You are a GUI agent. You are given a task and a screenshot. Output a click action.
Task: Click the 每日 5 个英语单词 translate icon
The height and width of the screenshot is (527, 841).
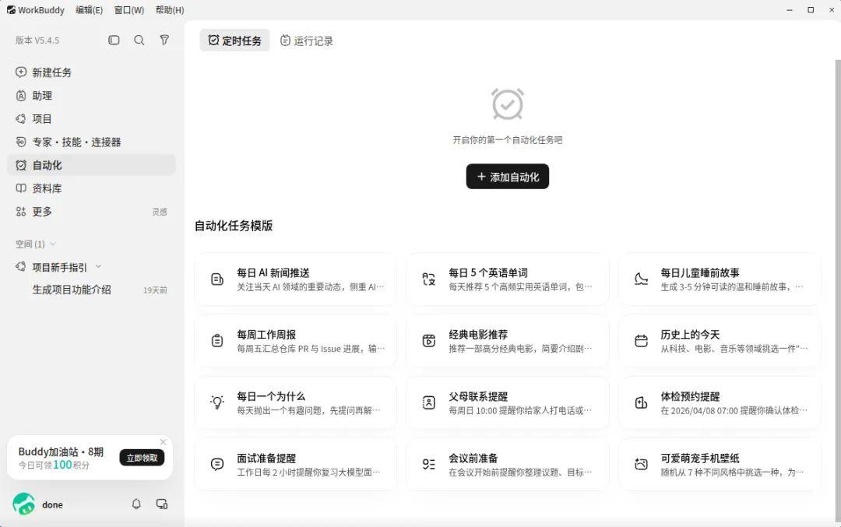coord(429,279)
